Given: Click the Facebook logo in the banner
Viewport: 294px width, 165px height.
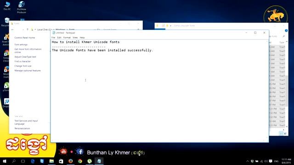Looking at the screenshot, I should click(80, 151).
